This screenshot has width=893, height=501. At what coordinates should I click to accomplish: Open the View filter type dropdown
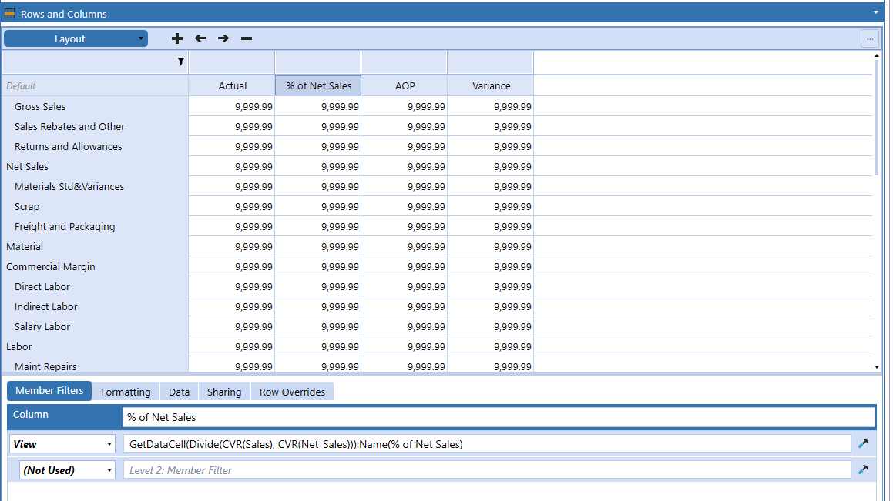coord(62,443)
